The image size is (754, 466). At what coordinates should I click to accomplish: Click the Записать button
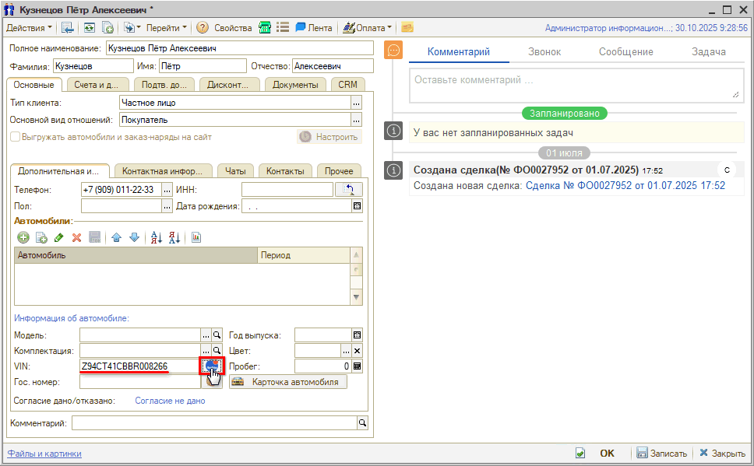[x=661, y=454]
